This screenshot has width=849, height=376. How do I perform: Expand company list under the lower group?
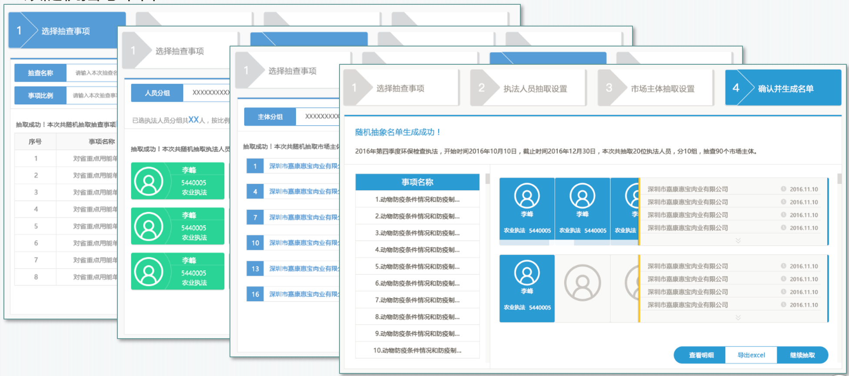(738, 318)
